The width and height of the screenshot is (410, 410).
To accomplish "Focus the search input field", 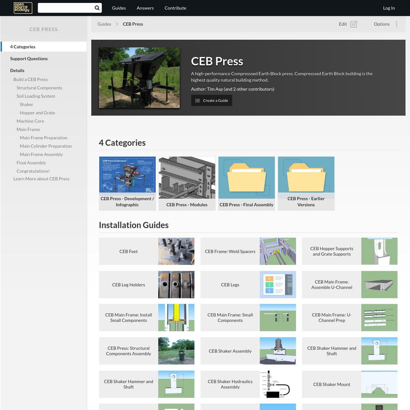I will pyautogui.click(x=66, y=8).
